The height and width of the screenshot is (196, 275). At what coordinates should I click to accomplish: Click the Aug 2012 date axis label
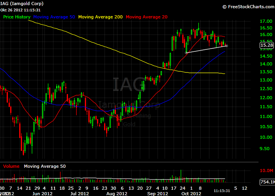click(x=117, y=194)
